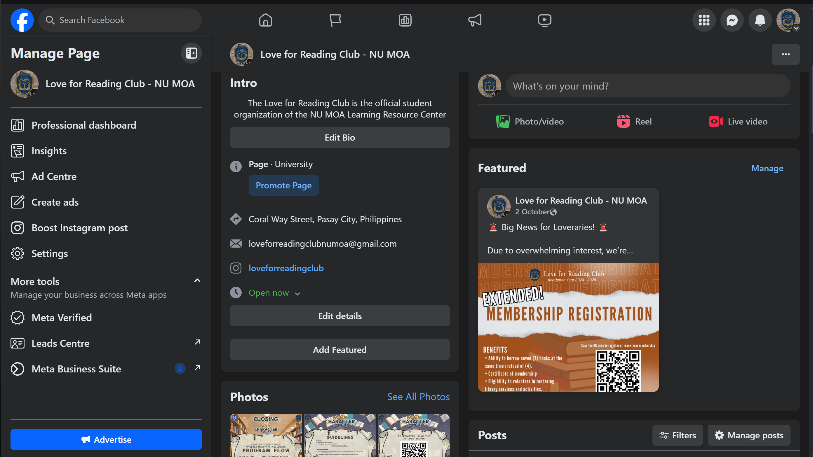The width and height of the screenshot is (813, 457).
Task: Click the Facebook logo
Action: 22,20
